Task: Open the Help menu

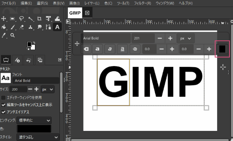Action: tap(186, 3)
